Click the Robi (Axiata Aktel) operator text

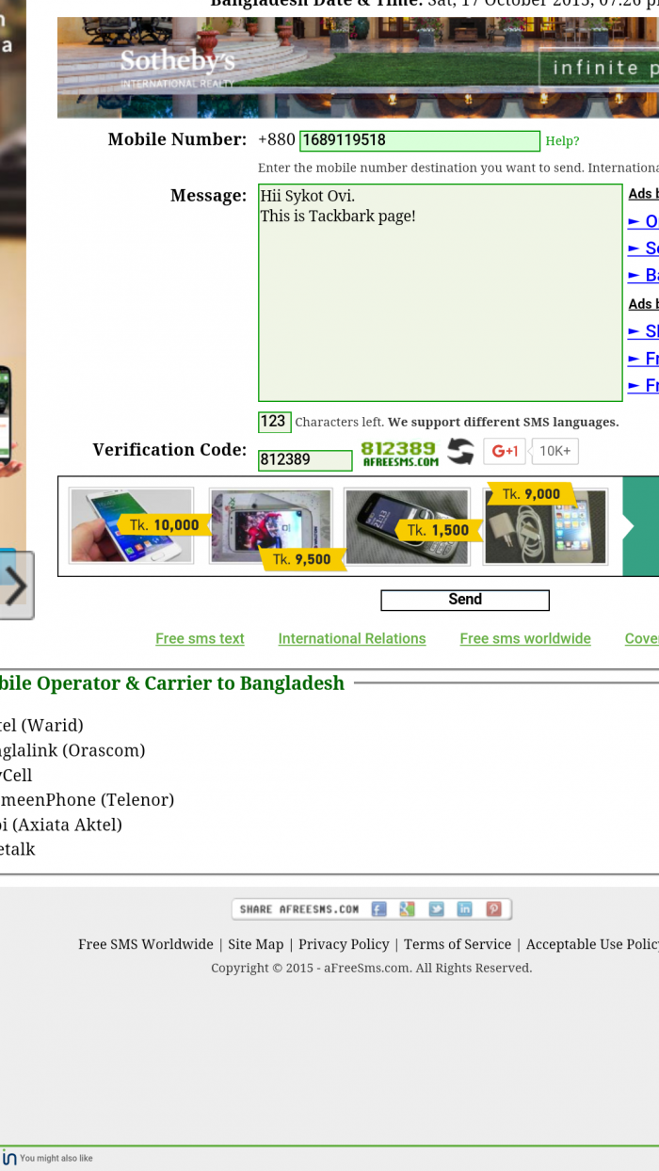pyautogui.click(x=61, y=825)
